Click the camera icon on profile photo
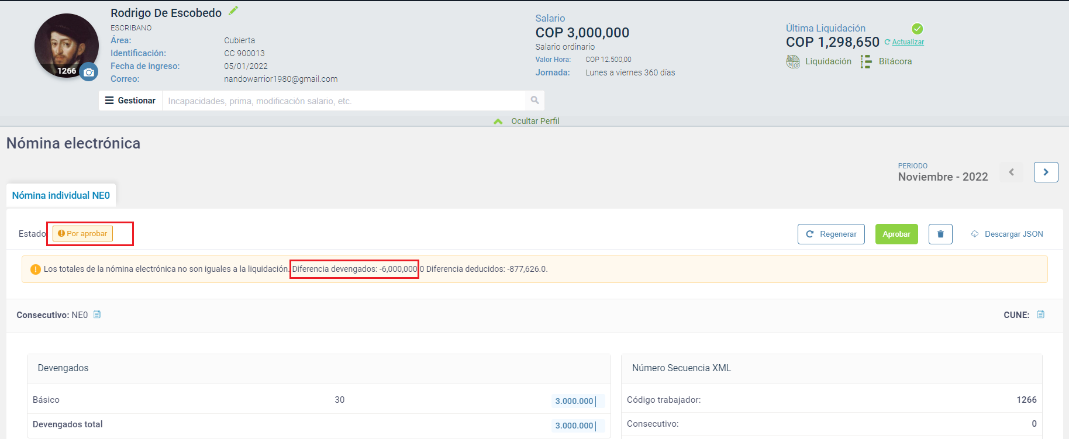Screen dimensions: 1069x439 [x=89, y=72]
